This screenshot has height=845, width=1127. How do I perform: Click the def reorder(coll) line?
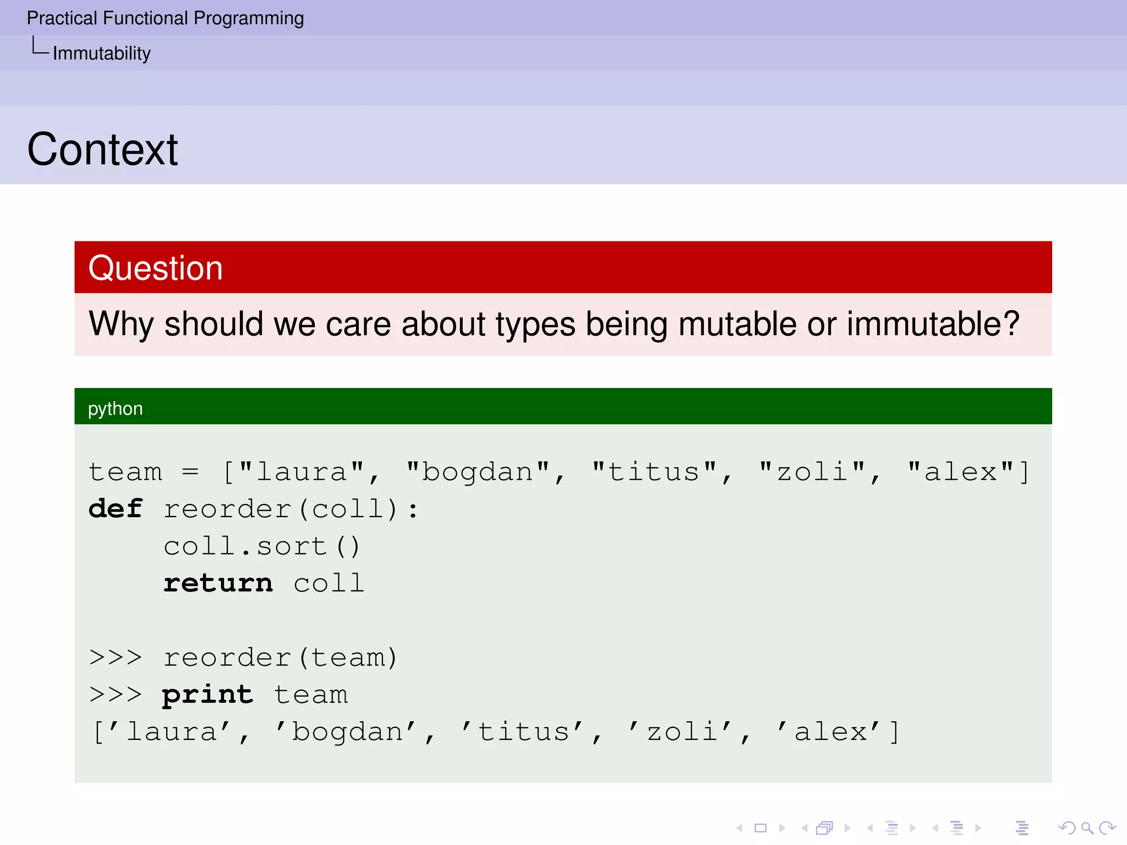point(253,509)
